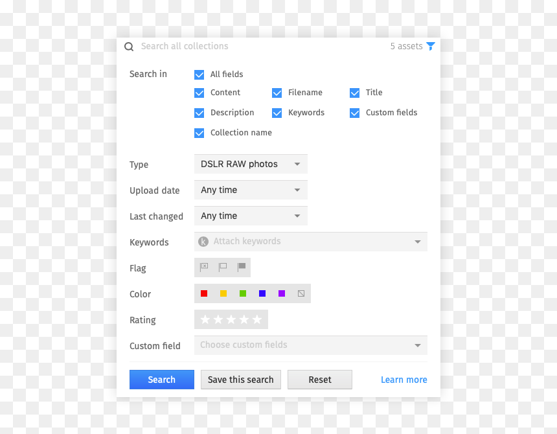The image size is (557, 434).
Task: Click the blue filter funnel icon
Action: [x=431, y=46]
